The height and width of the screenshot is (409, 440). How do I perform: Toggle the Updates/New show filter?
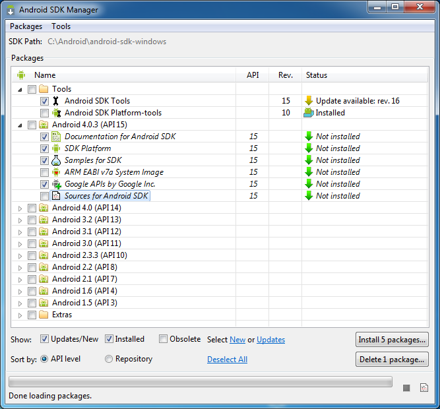44,339
